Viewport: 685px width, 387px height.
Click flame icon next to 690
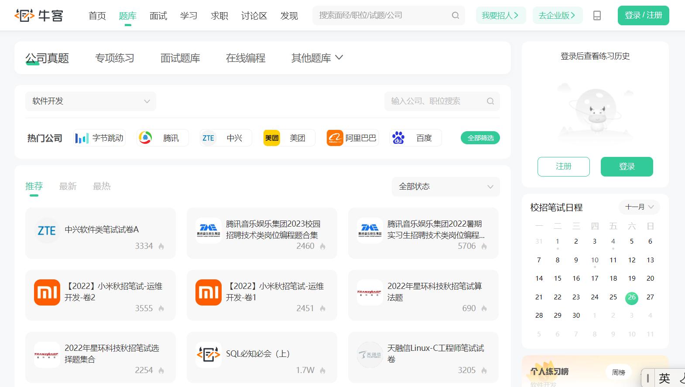(x=484, y=309)
